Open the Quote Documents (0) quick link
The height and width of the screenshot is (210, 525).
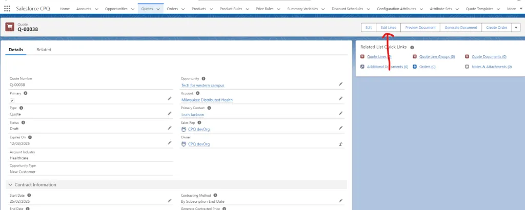click(489, 57)
